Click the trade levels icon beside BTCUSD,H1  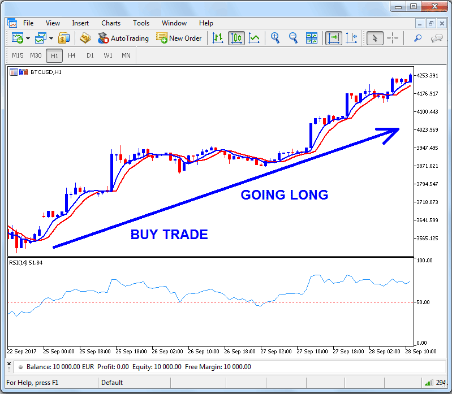point(23,72)
